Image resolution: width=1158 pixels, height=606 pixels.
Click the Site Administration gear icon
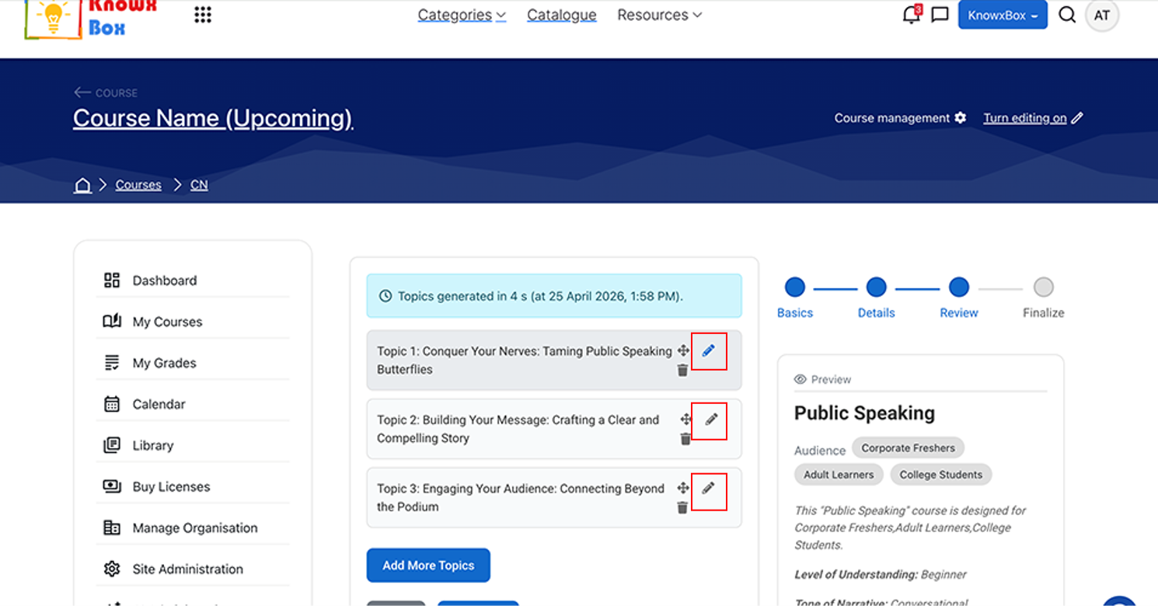(x=112, y=569)
